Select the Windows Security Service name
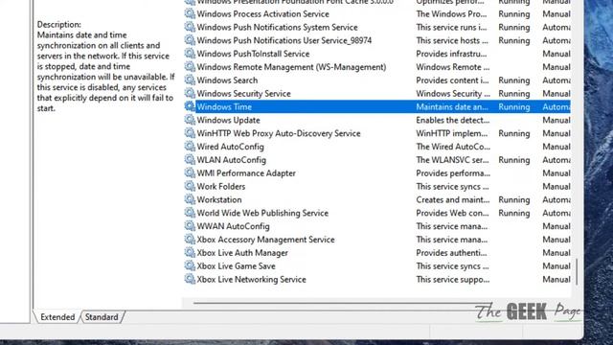 (x=243, y=94)
